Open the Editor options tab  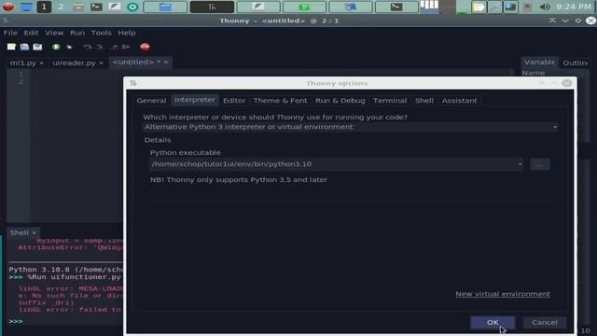pyautogui.click(x=234, y=101)
